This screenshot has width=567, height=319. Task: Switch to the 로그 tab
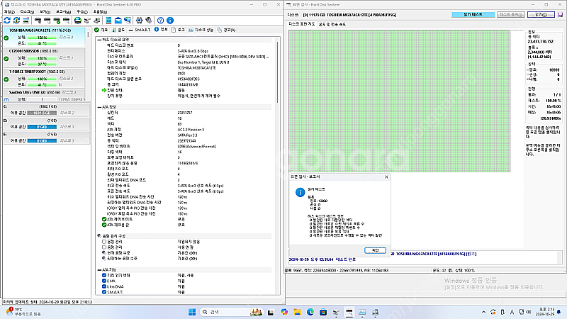tap(179, 30)
